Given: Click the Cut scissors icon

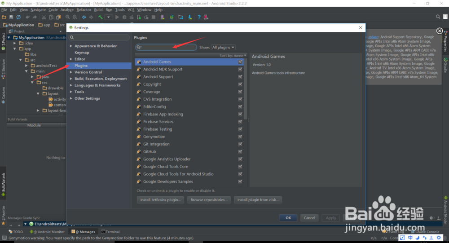Looking at the screenshot, I should [44, 17].
